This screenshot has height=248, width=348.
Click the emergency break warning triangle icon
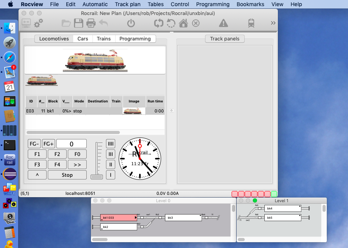pos(223,23)
